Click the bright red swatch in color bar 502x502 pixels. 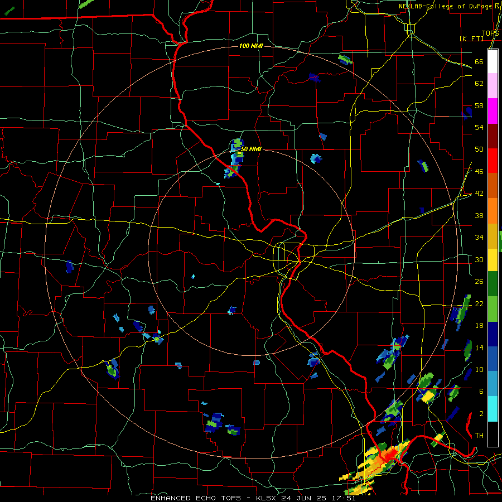493,161
